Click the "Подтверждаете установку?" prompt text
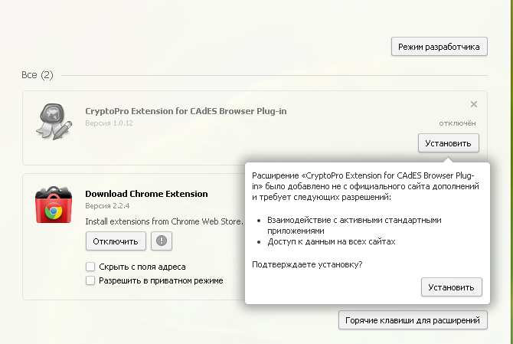 [308, 264]
